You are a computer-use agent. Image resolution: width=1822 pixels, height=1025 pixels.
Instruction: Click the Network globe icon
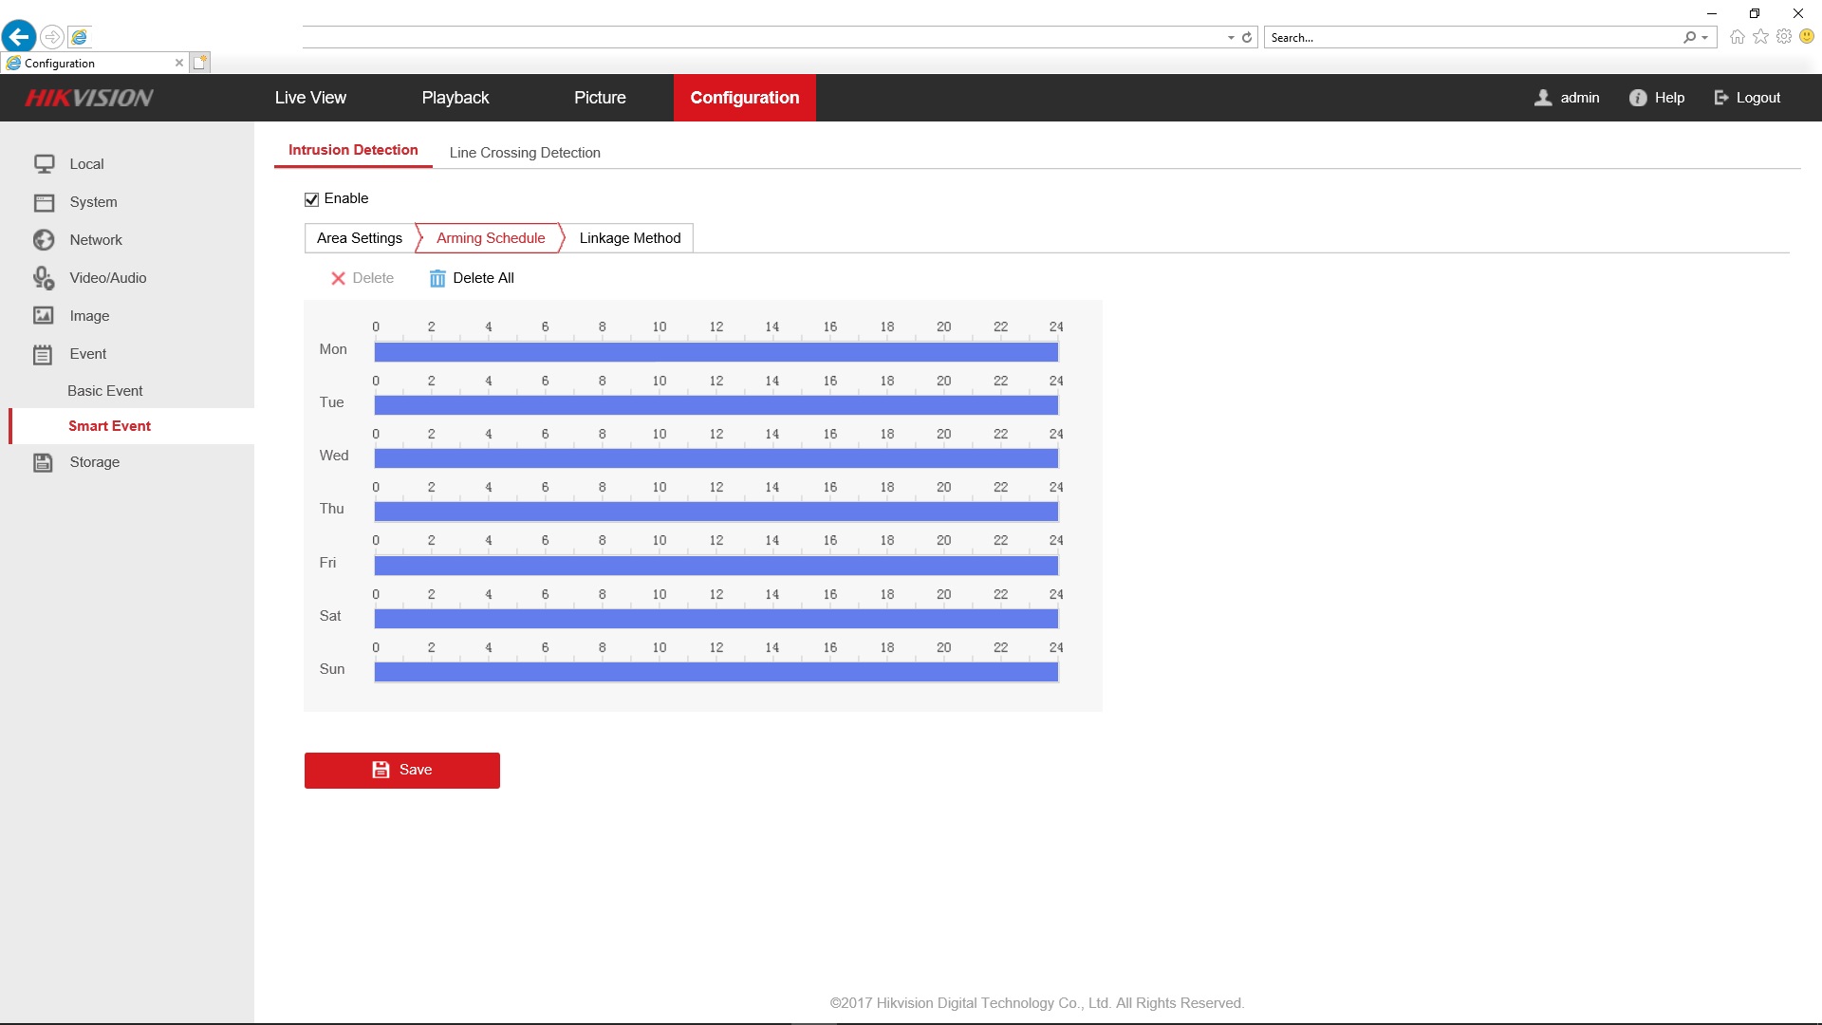pyautogui.click(x=44, y=240)
